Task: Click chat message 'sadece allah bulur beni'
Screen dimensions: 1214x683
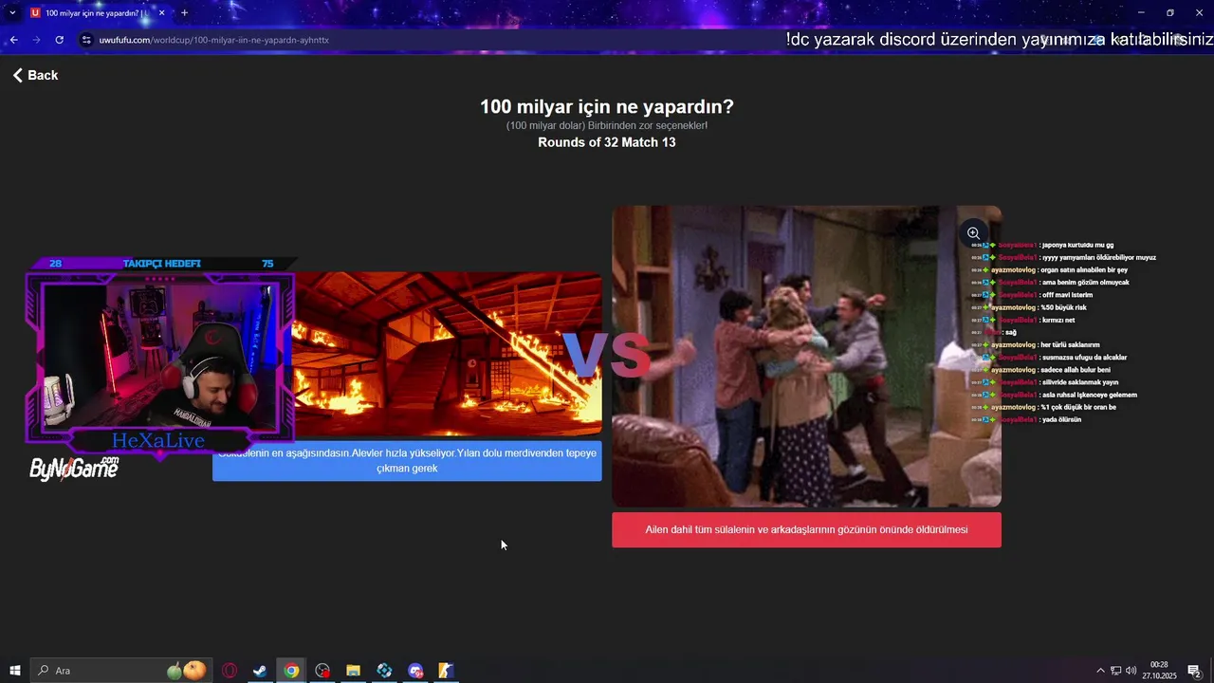Action: click(x=1076, y=370)
